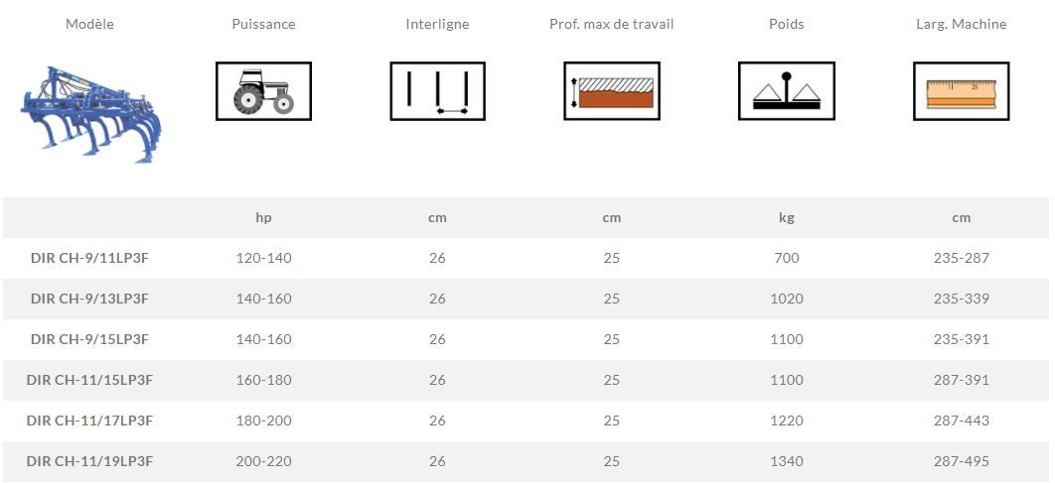Click the tractor power icon
This screenshot has height=483, width=1055.
point(263,91)
